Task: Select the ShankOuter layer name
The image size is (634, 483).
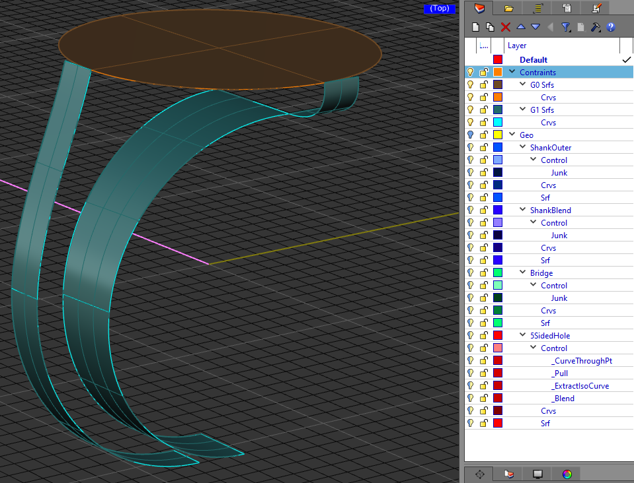Action: (x=551, y=148)
